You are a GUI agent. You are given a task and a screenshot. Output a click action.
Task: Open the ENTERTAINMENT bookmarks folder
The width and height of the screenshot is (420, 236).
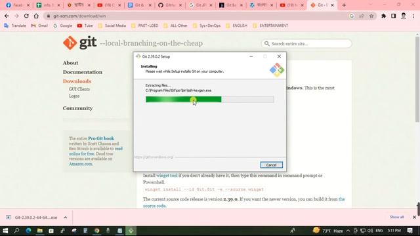click(x=270, y=26)
